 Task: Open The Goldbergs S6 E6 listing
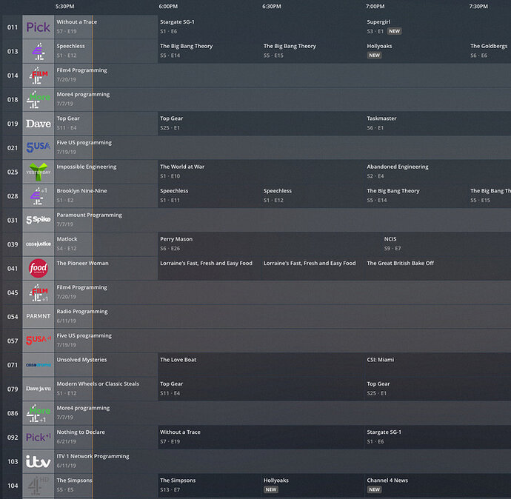click(x=490, y=51)
